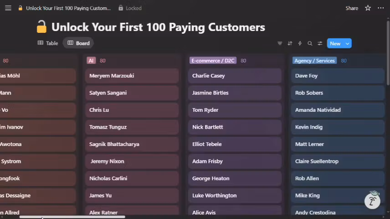The height and width of the screenshot is (219, 390).
Task: Click the purple E-commerce / D2C tag
Action: point(213,61)
